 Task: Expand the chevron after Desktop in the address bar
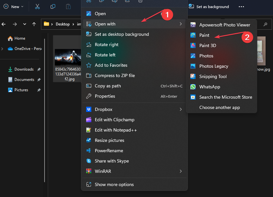pyautogui.click(x=73, y=24)
